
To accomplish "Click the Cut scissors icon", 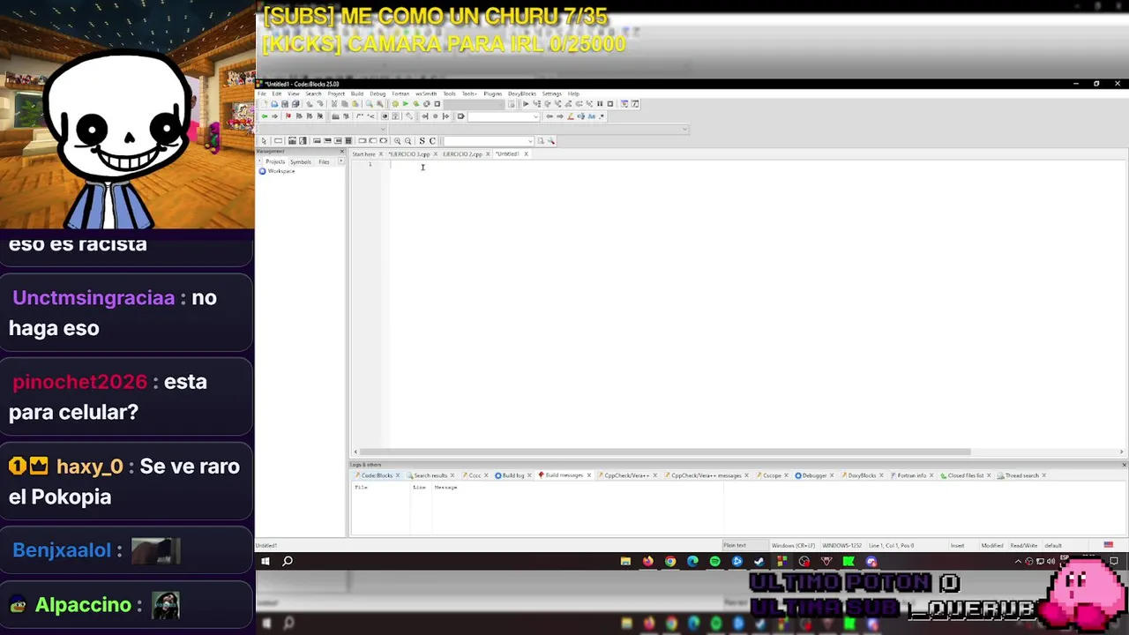I will (334, 103).
